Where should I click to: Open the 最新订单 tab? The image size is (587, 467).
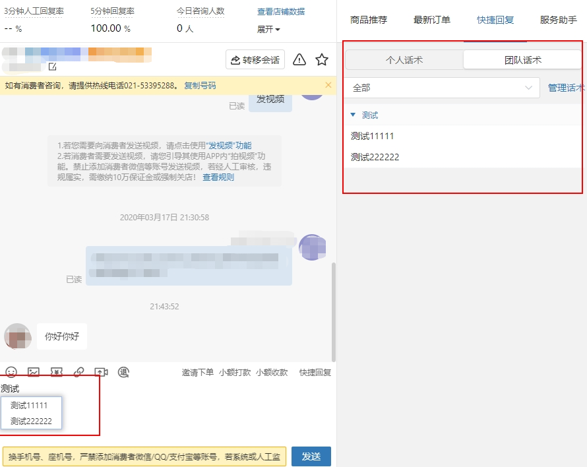432,20
